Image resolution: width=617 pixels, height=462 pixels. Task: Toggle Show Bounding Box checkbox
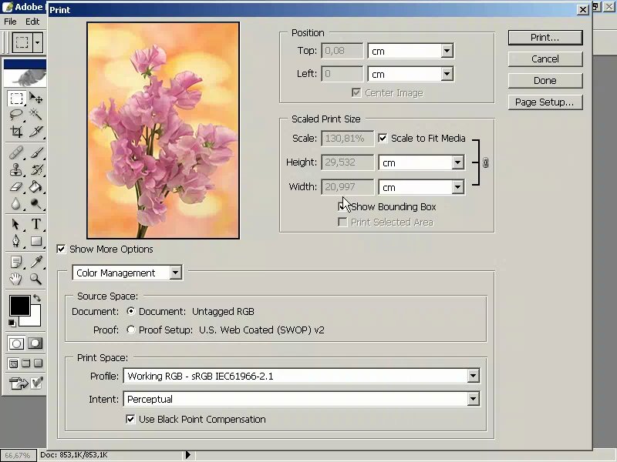[342, 206]
